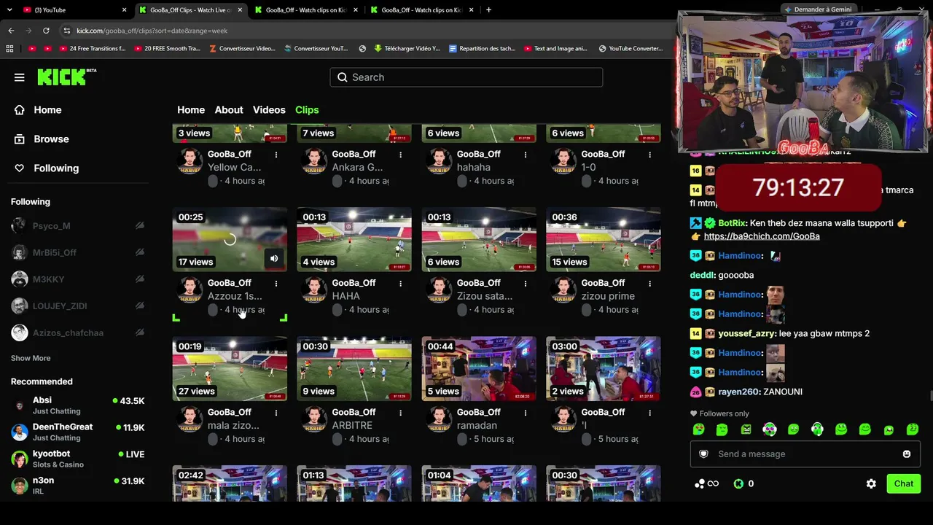Open options menu for 'hahaha' clip
The width and height of the screenshot is (933, 525).
(x=525, y=155)
